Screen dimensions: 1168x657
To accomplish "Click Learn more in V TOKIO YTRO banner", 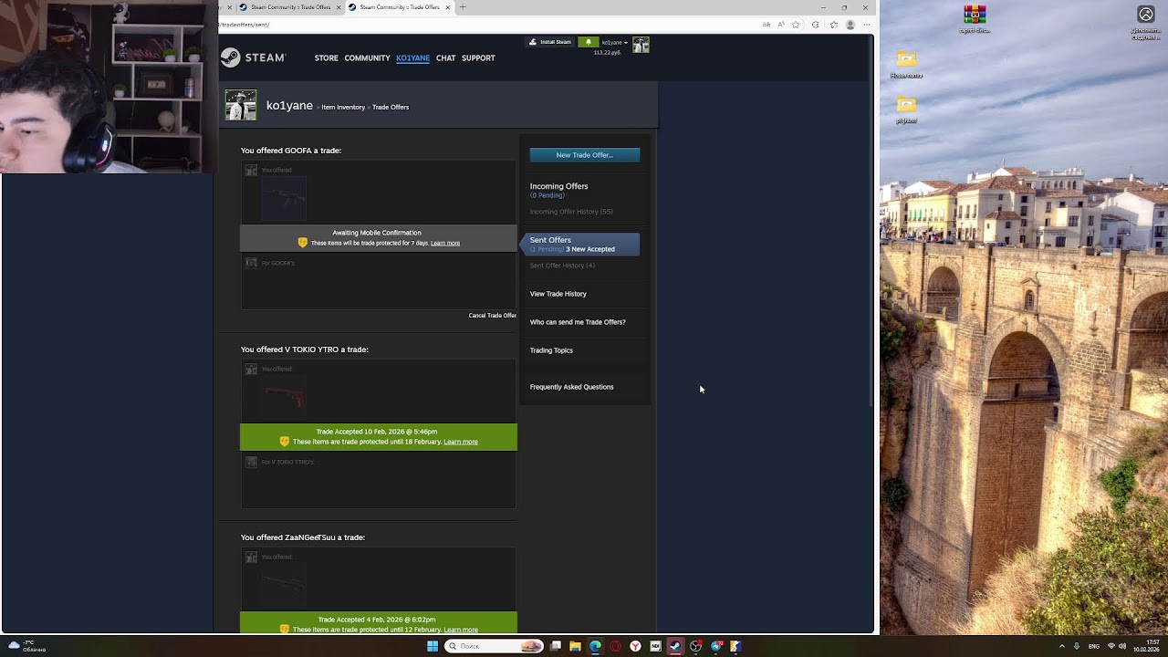I will tap(461, 442).
